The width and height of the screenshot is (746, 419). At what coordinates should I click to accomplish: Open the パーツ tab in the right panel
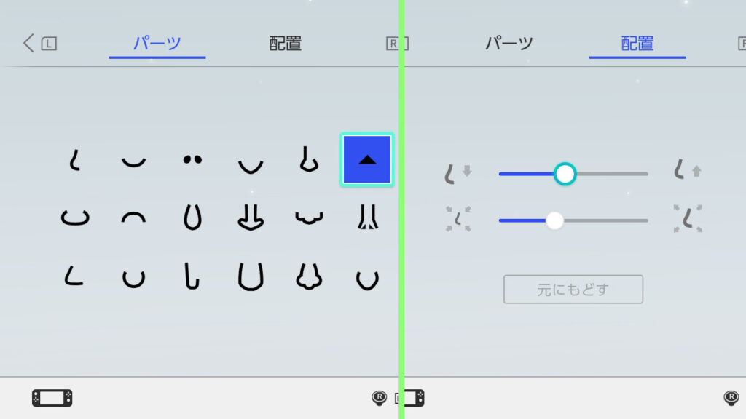[x=509, y=43]
